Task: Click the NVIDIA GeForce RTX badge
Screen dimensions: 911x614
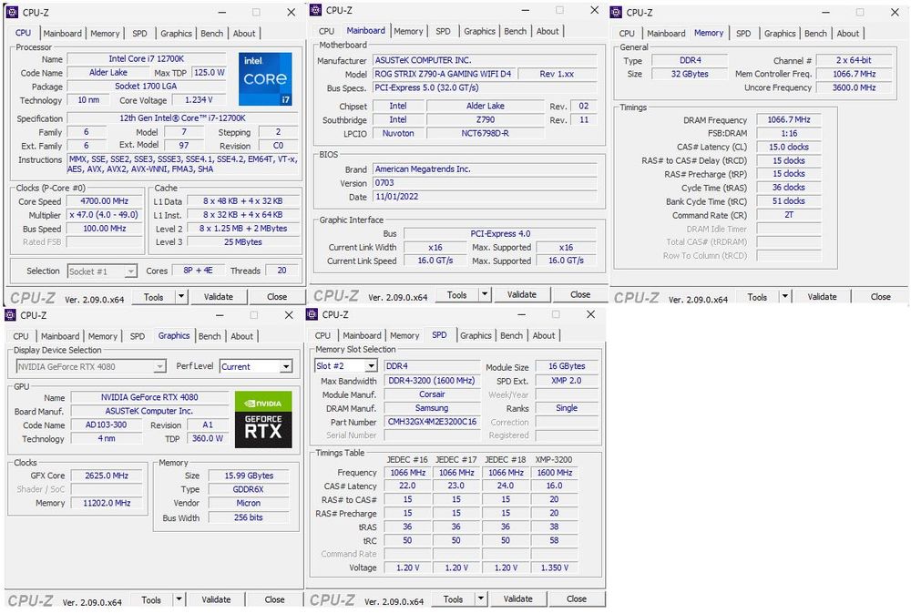Action: point(263,418)
